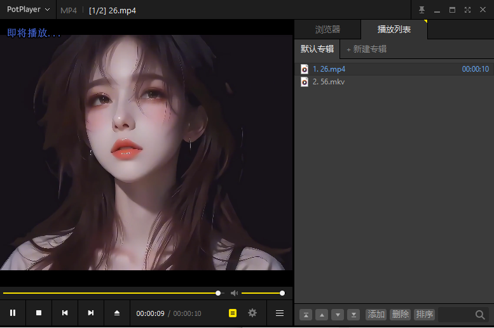Skip to the next track

(x=91, y=313)
